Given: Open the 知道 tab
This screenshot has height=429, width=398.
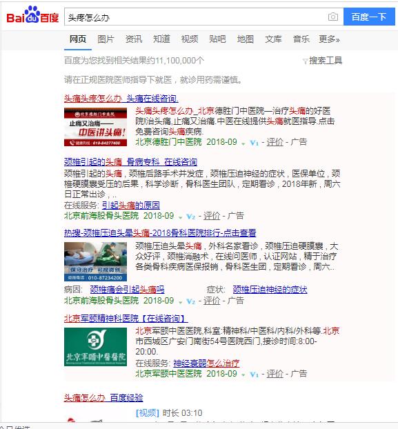Looking at the screenshot, I should pos(161,39).
